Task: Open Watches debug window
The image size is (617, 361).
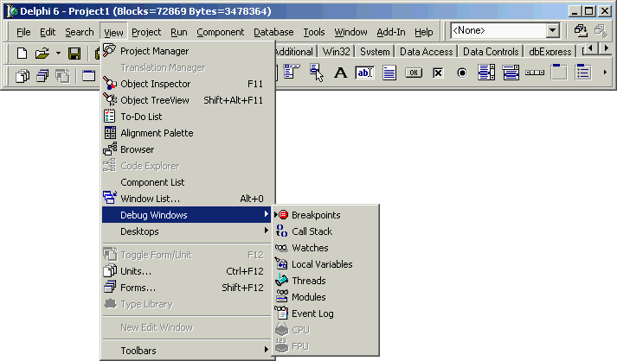Action: [326, 248]
